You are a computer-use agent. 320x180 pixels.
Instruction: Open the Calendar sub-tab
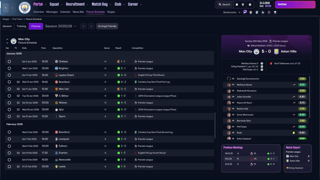[65, 12]
